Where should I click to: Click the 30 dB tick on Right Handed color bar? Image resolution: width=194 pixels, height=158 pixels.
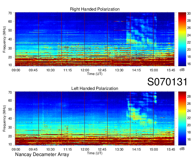tap(189, 13)
